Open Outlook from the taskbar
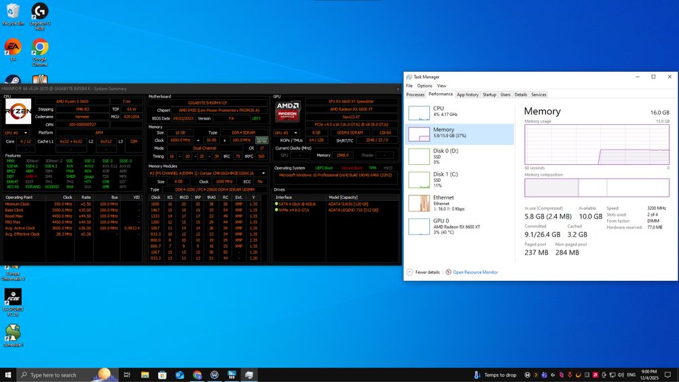 pyautogui.click(x=180, y=375)
